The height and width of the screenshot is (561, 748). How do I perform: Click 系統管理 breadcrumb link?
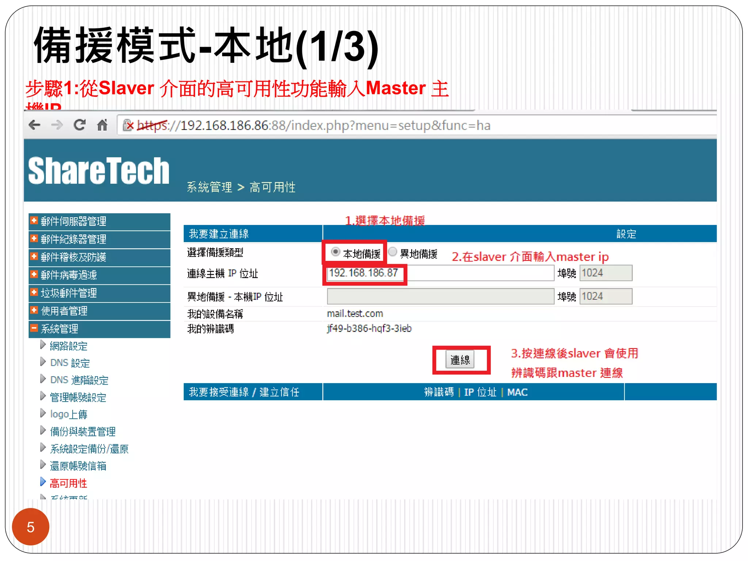click(x=210, y=187)
